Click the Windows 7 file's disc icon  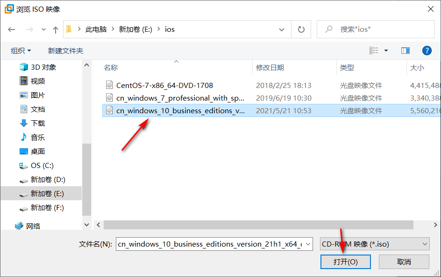pyautogui.click(x=109, y=97)
